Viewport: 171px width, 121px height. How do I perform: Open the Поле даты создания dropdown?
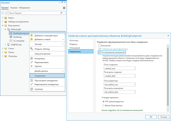pyautogui.click(x=120, y=76)
